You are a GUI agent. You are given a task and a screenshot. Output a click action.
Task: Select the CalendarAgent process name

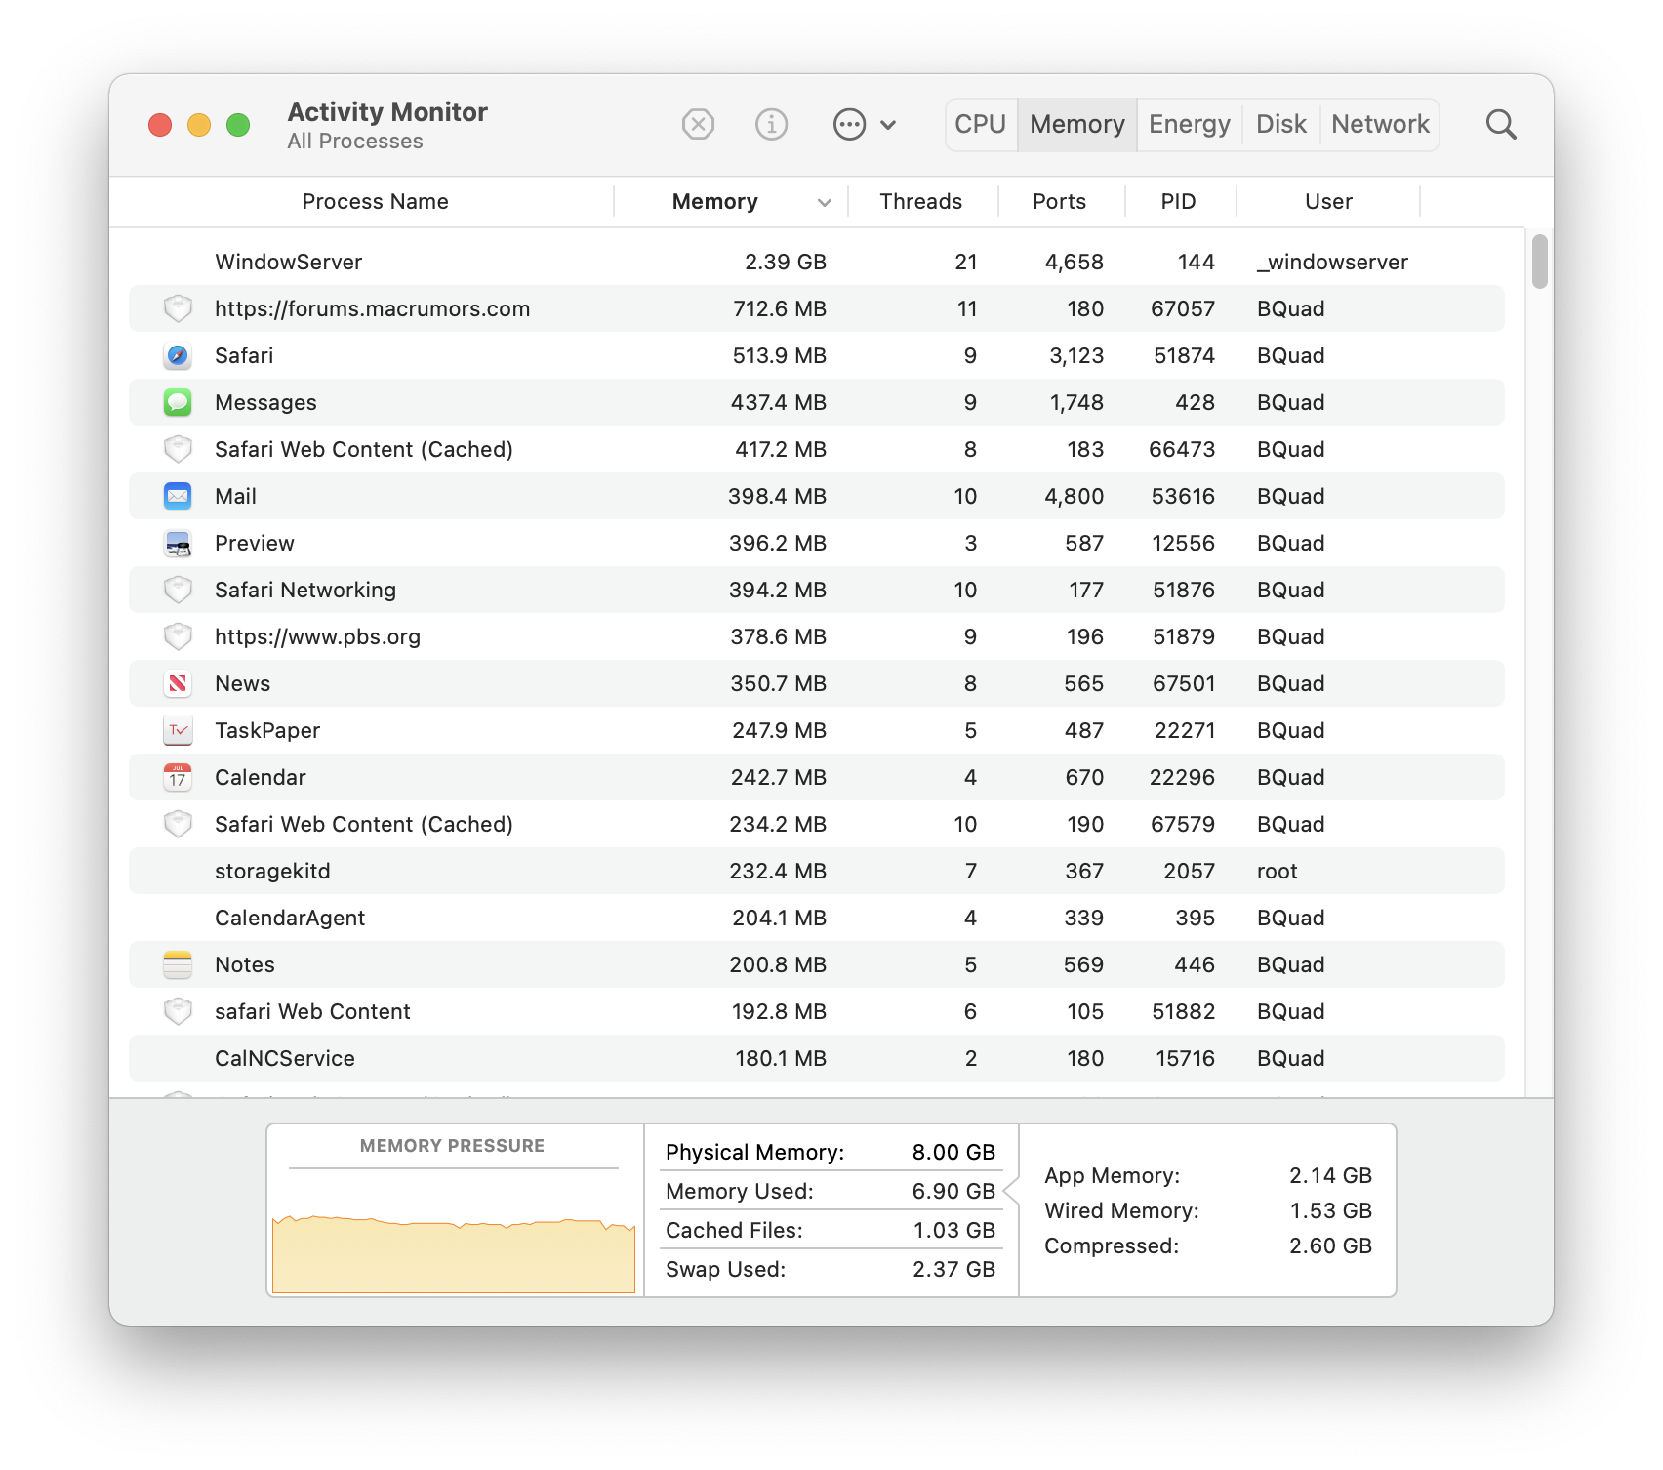click(x=290, y=918)
